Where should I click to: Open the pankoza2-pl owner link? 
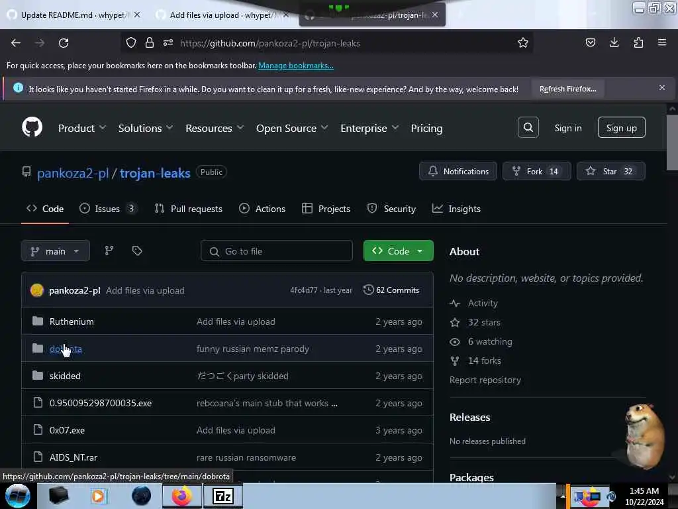[x=73, y=173]
